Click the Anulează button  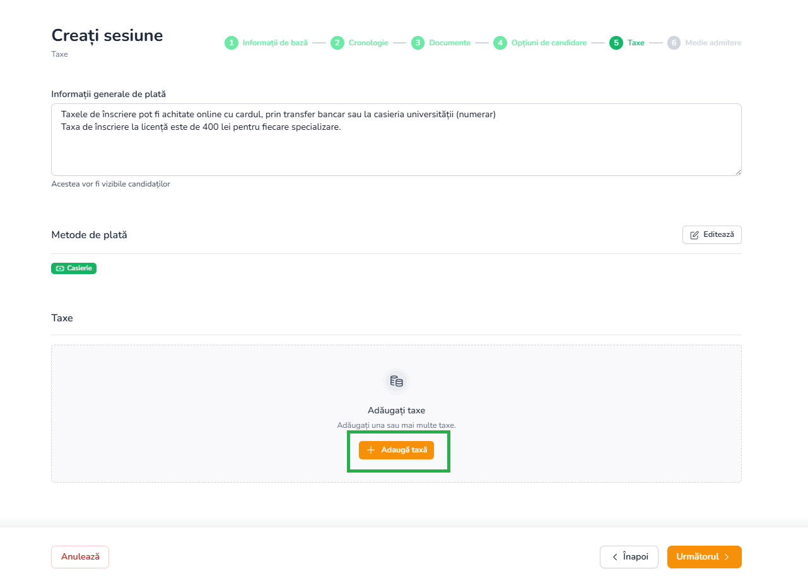80,557
